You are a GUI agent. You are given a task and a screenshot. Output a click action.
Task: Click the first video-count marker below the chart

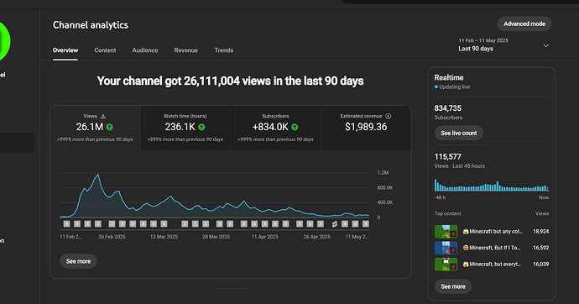click(66, 224)
